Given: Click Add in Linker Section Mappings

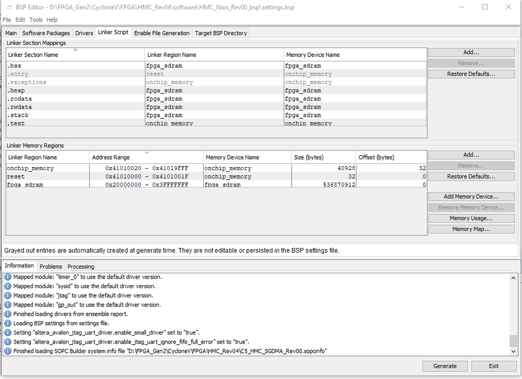Looking at the screenshot, I should tap(471, 53).
